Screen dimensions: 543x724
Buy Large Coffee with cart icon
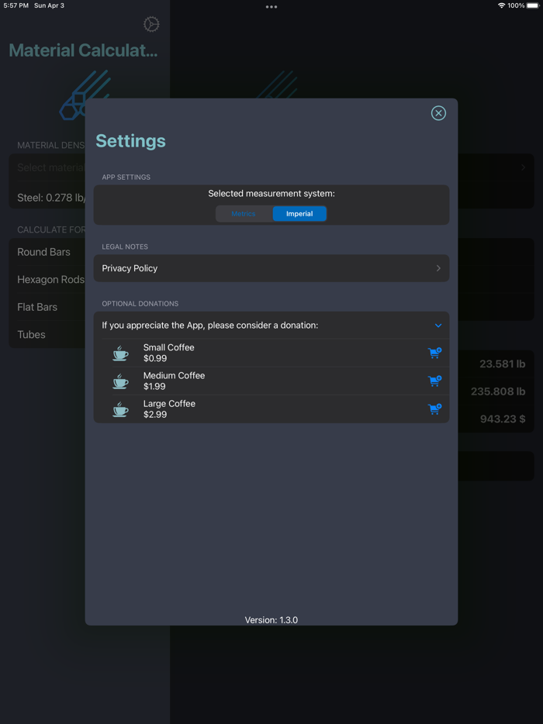click(x=434, y=409)
